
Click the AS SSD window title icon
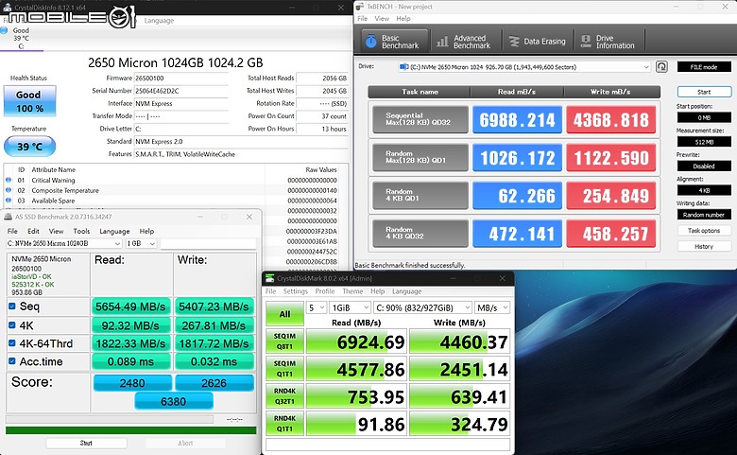point(8,217)
